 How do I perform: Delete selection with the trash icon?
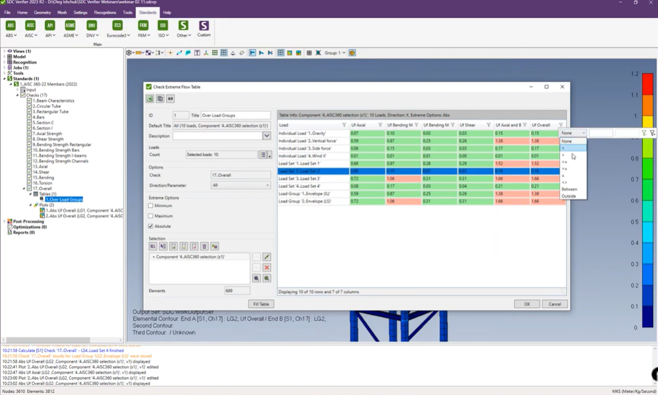tap(204, 246)
